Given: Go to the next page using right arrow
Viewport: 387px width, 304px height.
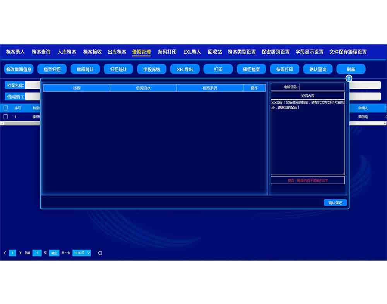Looking at the screenshot, I should pyautogui.click(x=20, y=253).
